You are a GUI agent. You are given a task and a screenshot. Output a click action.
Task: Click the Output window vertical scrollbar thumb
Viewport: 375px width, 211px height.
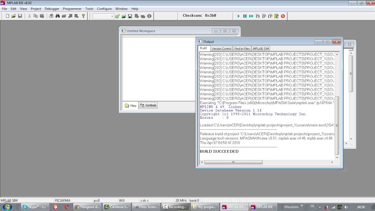point(337,125)
